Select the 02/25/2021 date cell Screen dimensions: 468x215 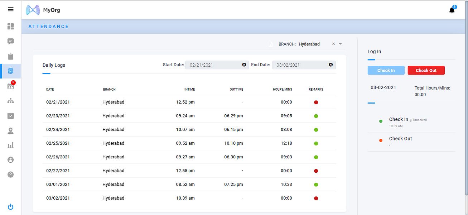pos(58,143)
